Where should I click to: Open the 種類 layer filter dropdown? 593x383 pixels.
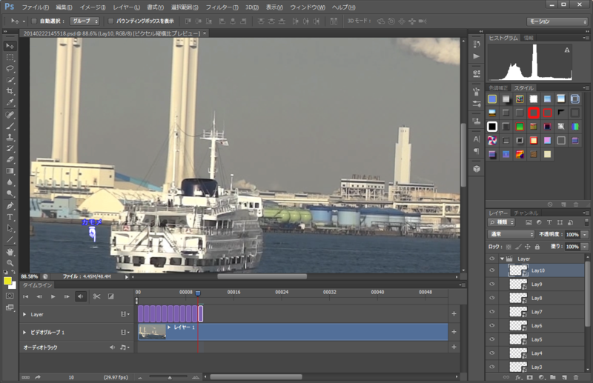[x=502, y=222]
